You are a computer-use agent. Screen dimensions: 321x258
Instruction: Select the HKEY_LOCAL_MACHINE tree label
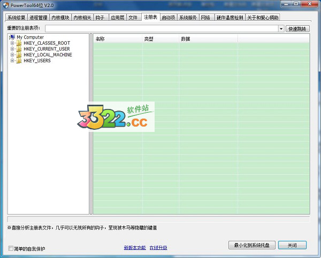(48, 55)
